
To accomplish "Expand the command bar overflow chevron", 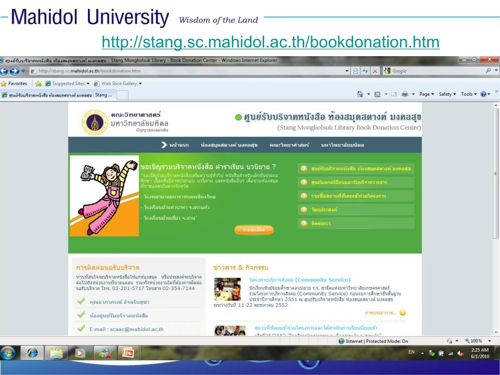I will click(x=497, y=91).
